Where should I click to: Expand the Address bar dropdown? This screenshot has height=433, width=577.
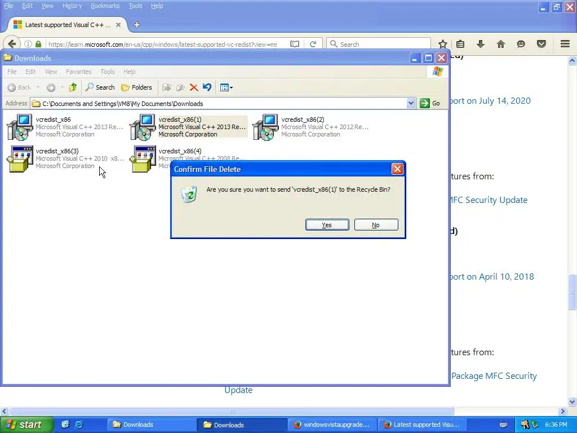click(x=411, y=104)
